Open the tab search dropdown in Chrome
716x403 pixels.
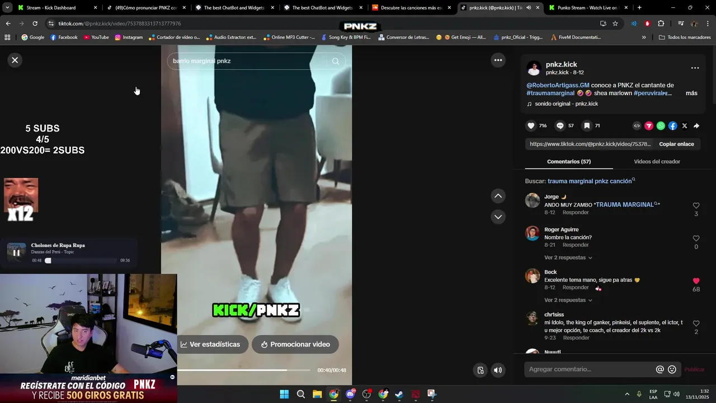[7, 8]
